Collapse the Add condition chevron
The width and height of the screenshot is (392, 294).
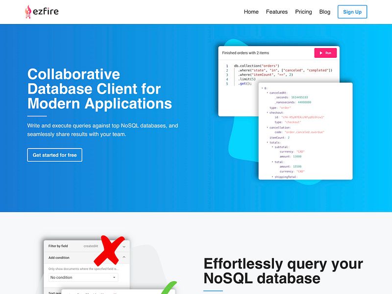124,257
